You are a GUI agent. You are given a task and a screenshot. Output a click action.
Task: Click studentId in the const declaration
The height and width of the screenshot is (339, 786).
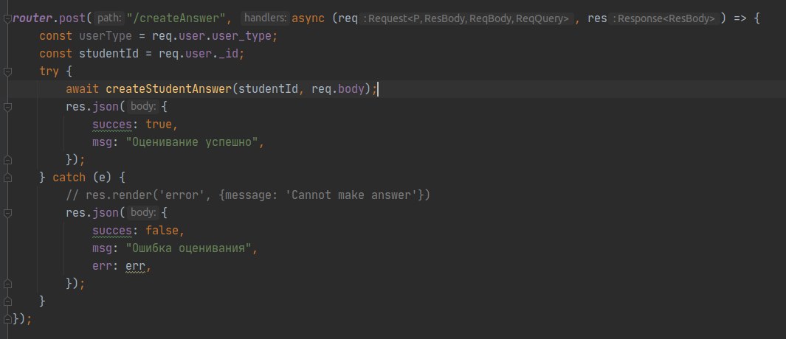point(108,54)
